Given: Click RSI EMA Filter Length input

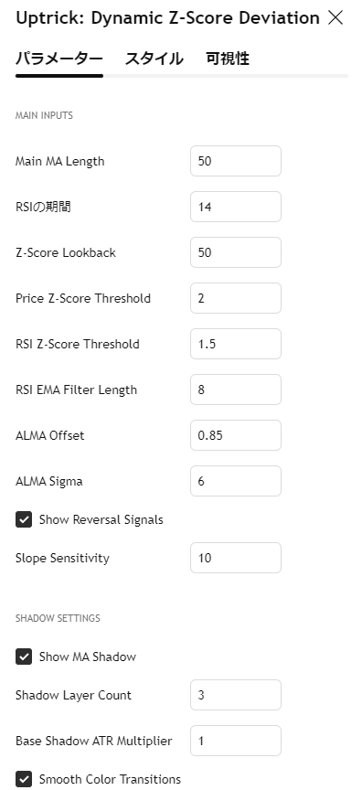Looking at the screenshot, I should coord(236,390).
